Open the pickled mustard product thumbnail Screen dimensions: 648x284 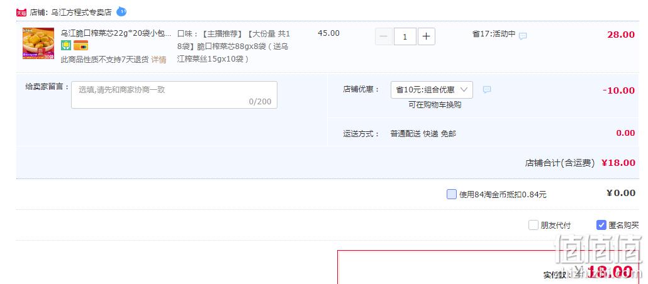[x=38, y=43]
